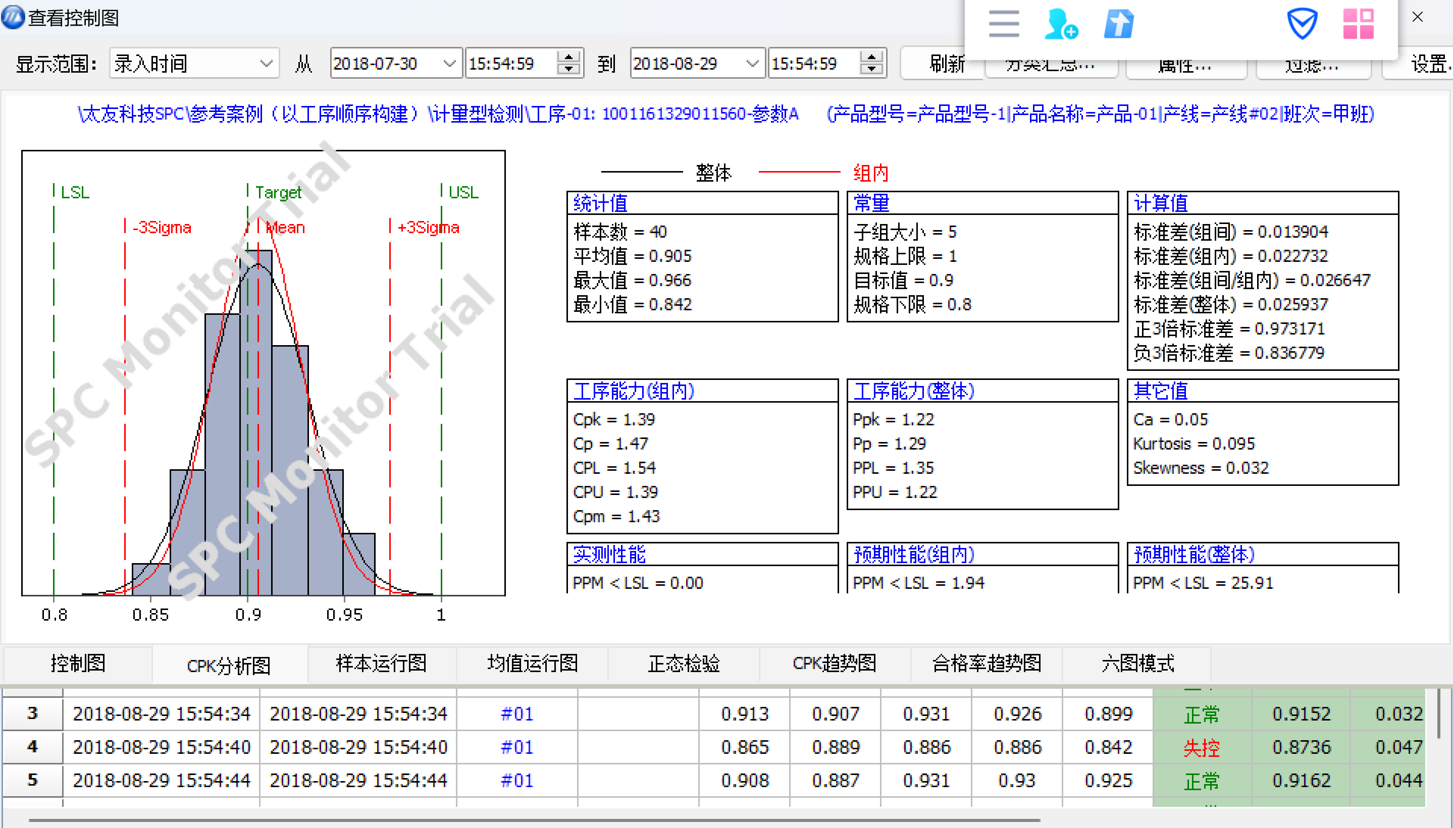Click the blue upload arrow icon
Screen dimensions: 1453x828
1118,24
